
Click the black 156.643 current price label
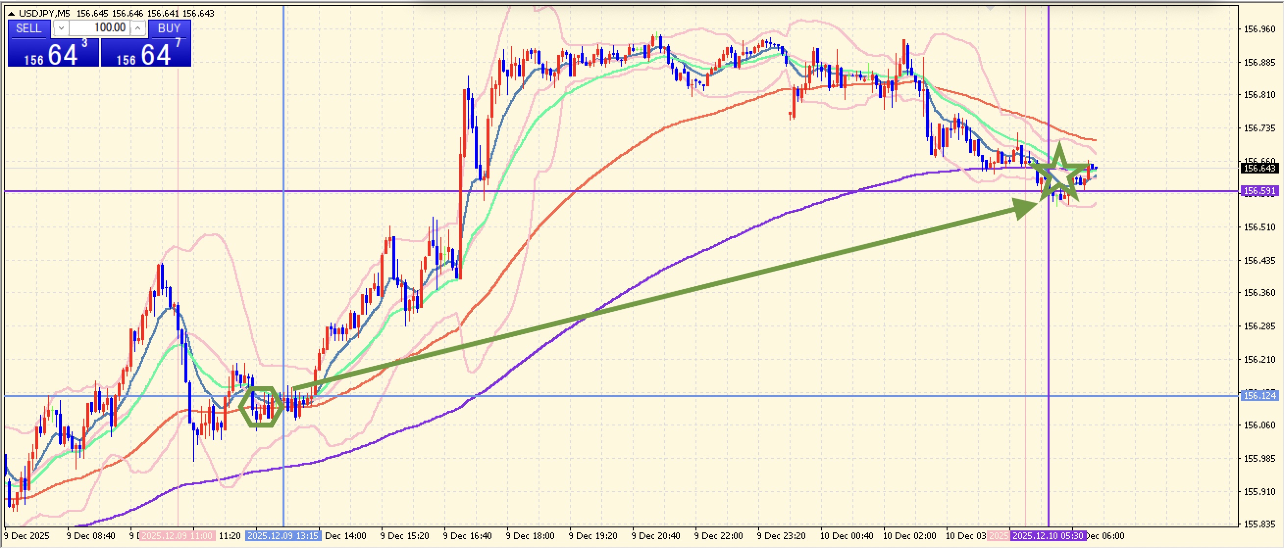(1259, 169)
